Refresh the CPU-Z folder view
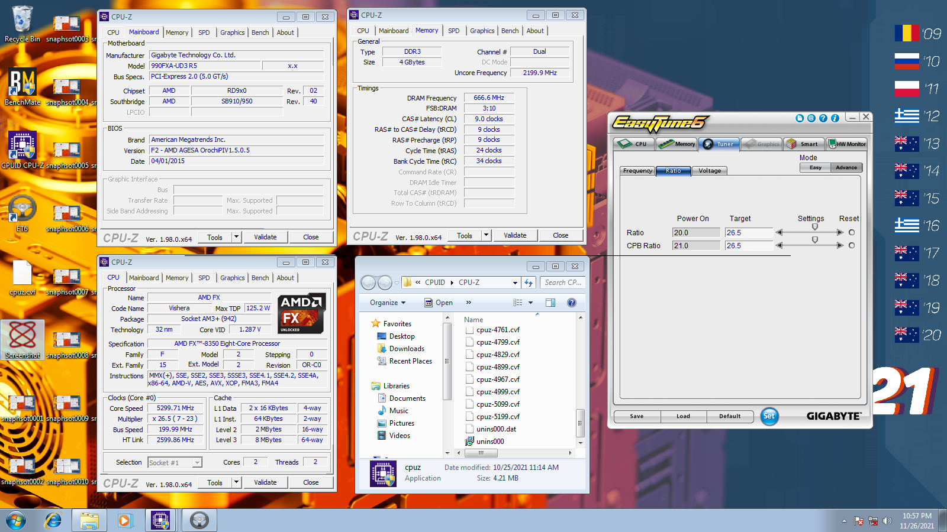 (x=529, y=283)
